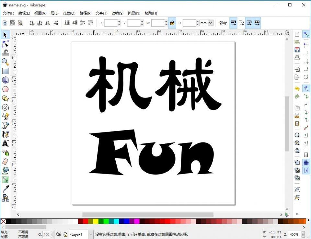Choose the Ellipse tool
Image resolution: width=311 pixels, height=239 pixels.
pyautogui.click(x=5, y=89)
